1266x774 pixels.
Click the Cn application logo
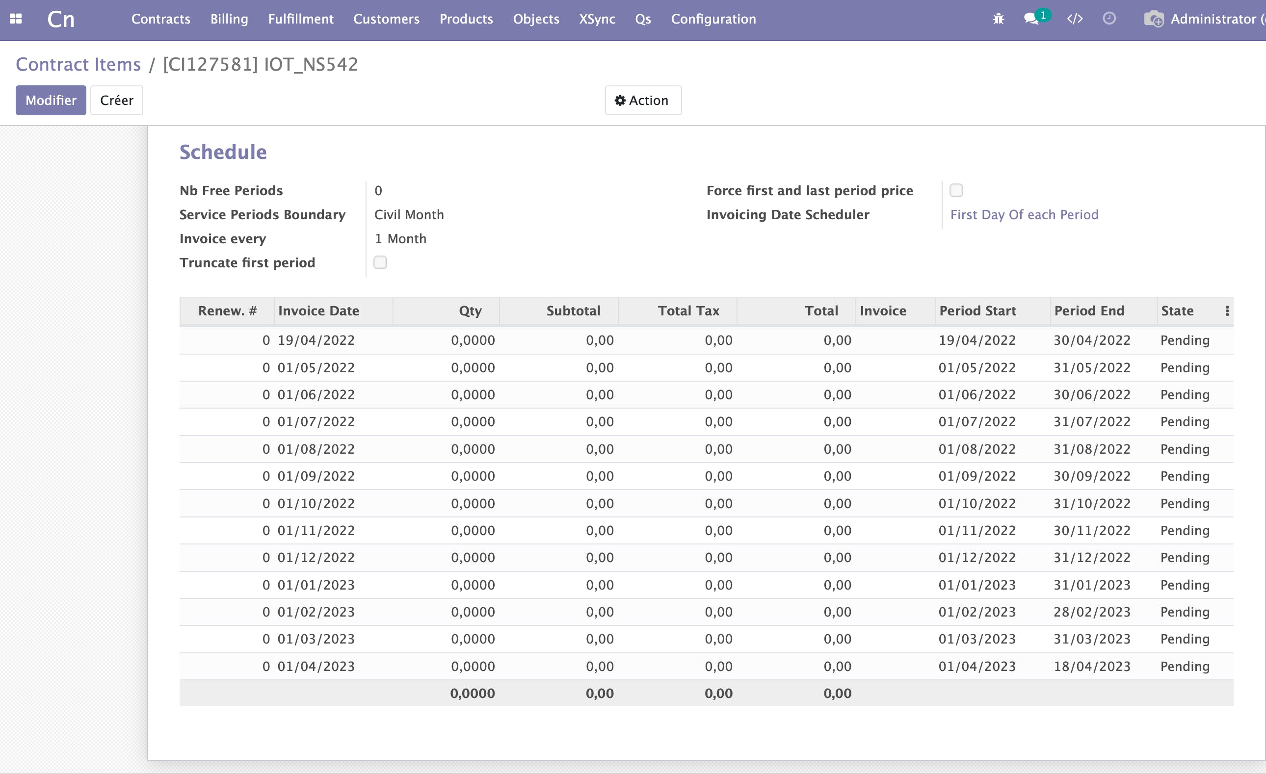pyautogui.click(x=61, y=20)
